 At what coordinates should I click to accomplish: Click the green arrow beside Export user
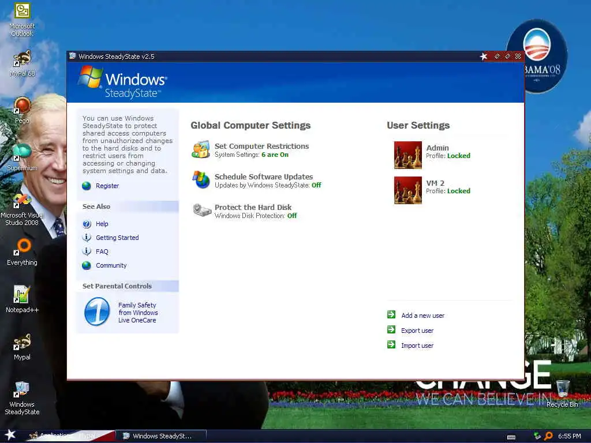391,329
